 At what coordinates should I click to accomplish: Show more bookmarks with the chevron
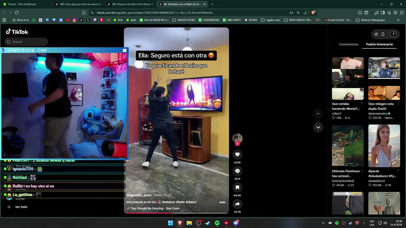click(x=398, y=20)
